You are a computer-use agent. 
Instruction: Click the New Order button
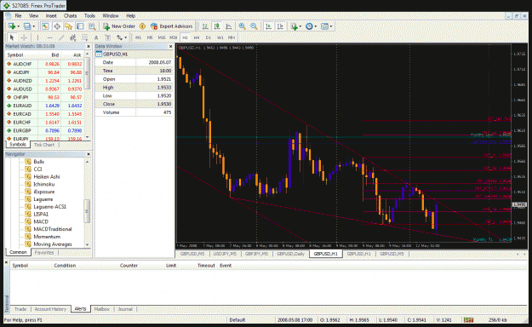[x=119, y=26]
